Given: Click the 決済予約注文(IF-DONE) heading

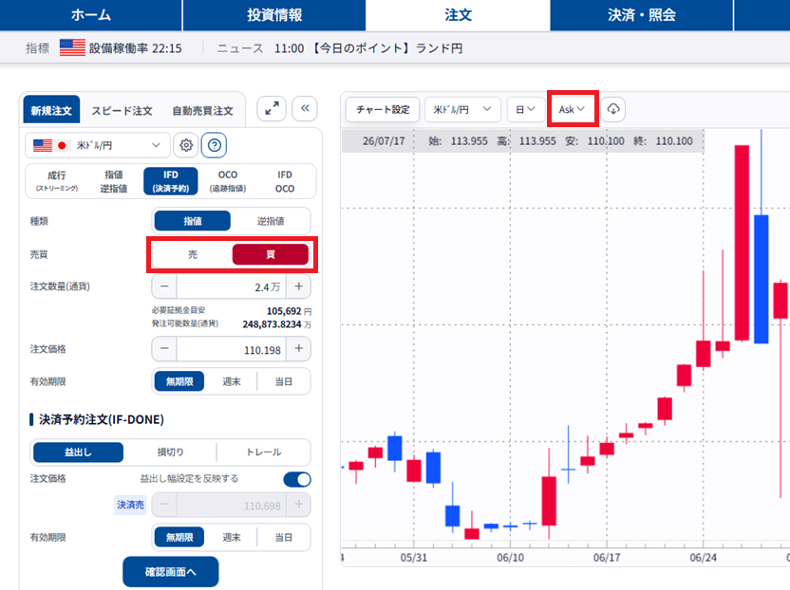Looking at the screenshot, I should click(102, 419).
